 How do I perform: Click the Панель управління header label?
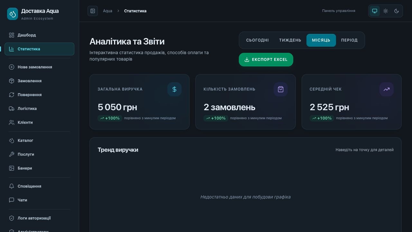tap(339, 11)
